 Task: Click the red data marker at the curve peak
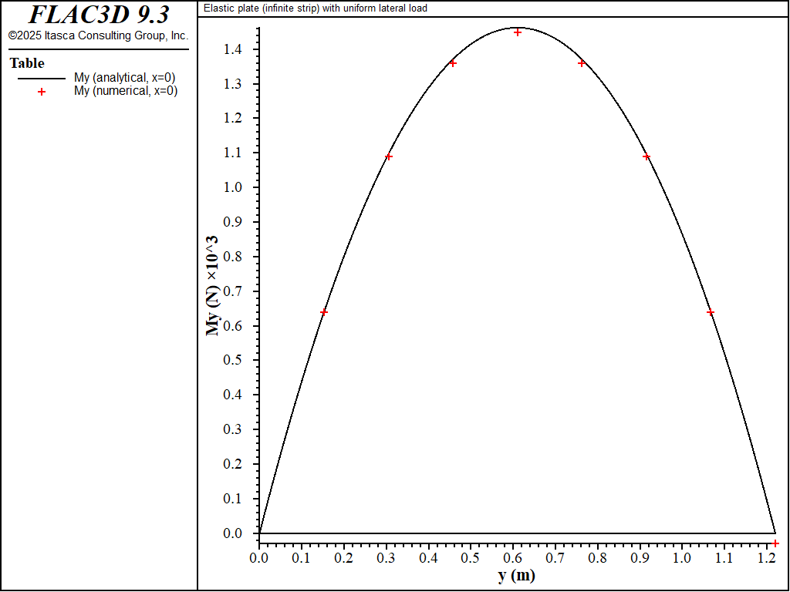[518, 32]
